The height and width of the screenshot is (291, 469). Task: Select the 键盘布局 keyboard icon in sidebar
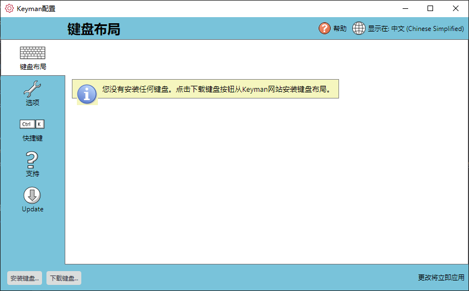pyautogui.click(x=33, y=53)
